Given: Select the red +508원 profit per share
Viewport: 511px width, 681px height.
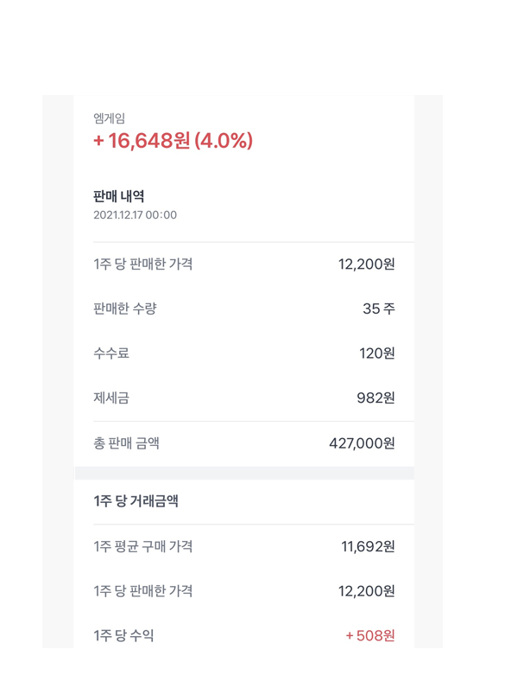Looking at the screenshot, I should pyautogui.click(x=370, y=636).
